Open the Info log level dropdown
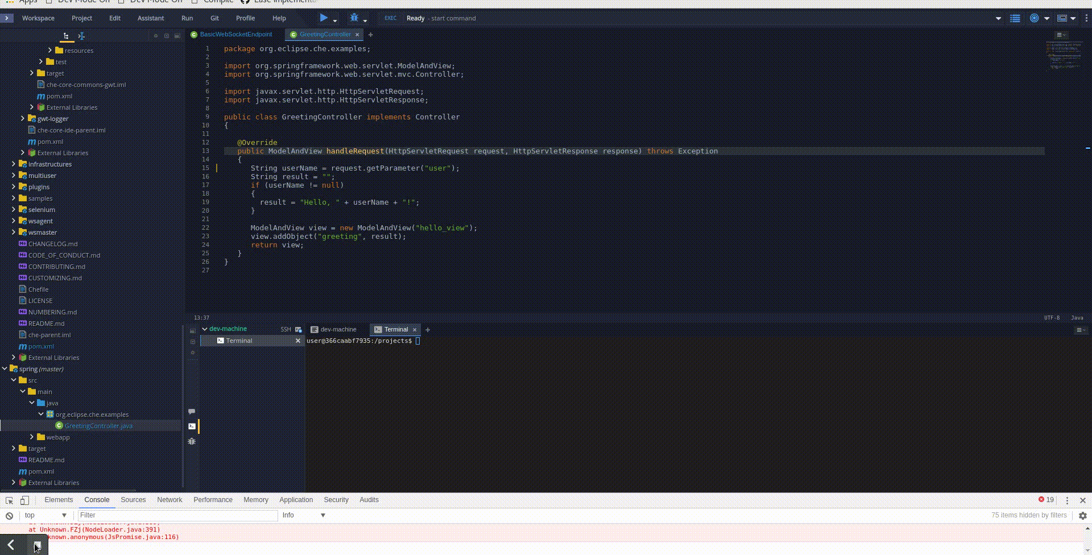The image size is (1092, 555). pos(304,515)
